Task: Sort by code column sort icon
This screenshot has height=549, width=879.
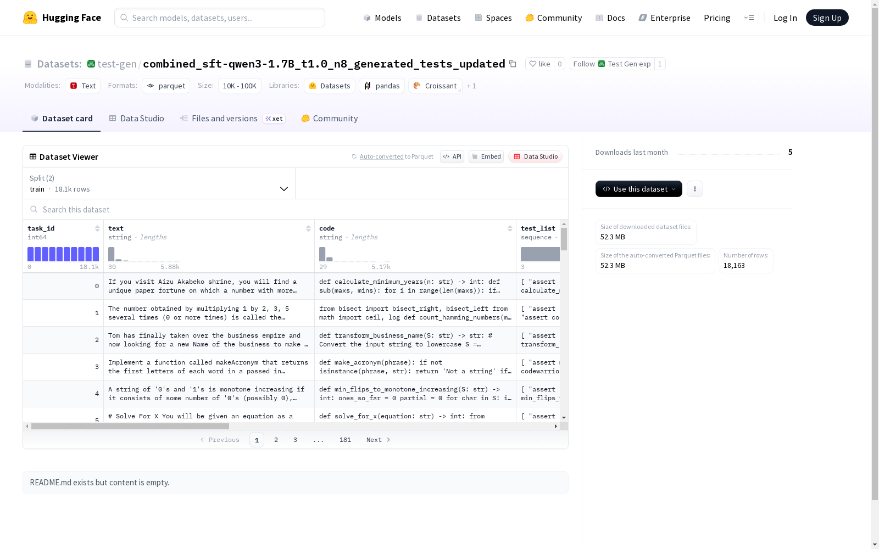Action: (x=510, y=228)
